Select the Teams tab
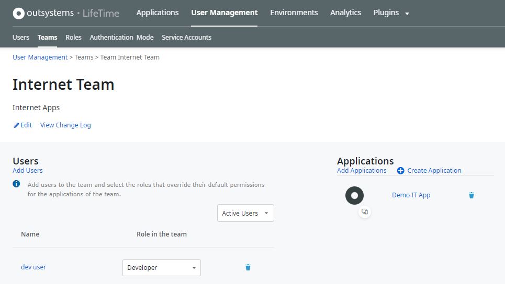This screenshot has width=505, height=284. click(47, 37)
